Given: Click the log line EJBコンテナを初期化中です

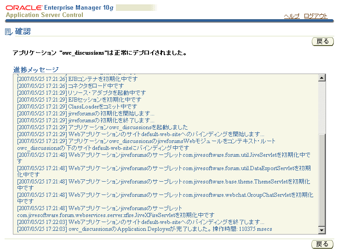Looking at the screenshot, I should click(x=77, y=79).
